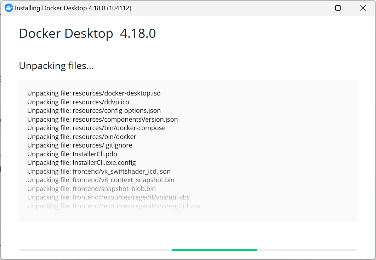Click the vk_swiftshader_icd.json log line

click(99, 171)
